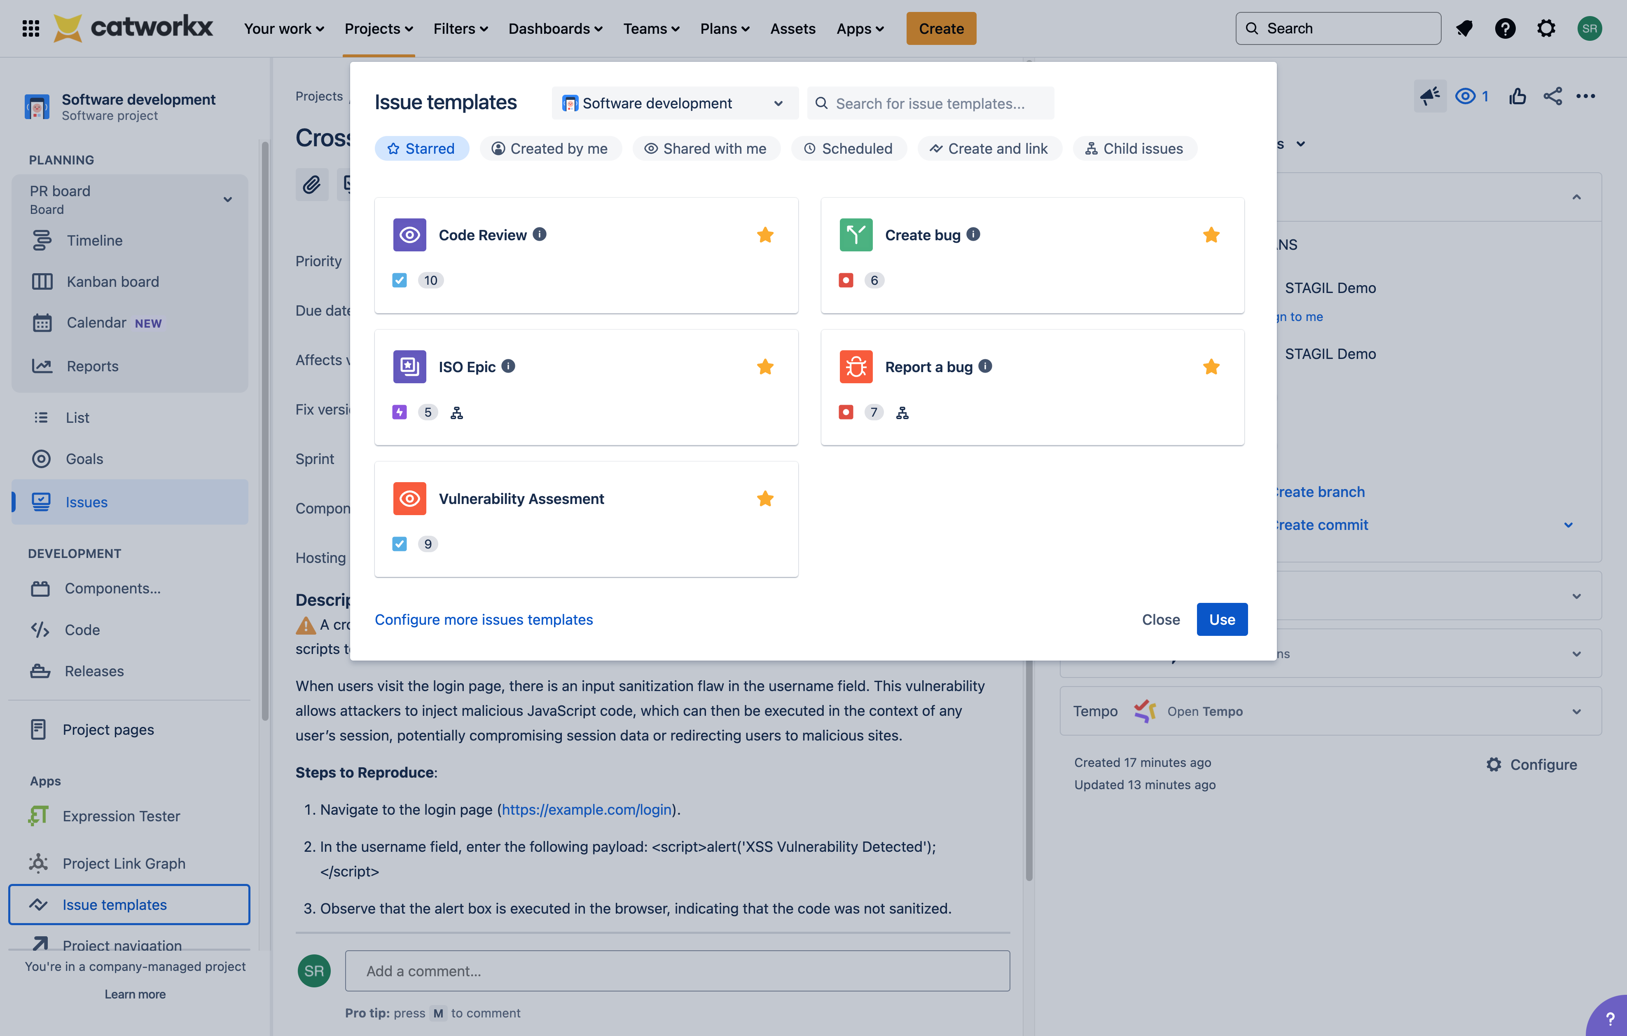Click the Vulnerability Assesment template icon
Screen dimensions: 1627x1036
[x=409, y=498]
